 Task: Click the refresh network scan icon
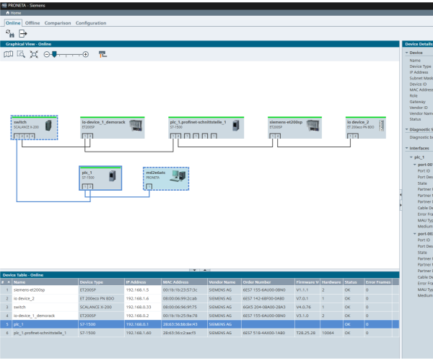coord(9,33)
